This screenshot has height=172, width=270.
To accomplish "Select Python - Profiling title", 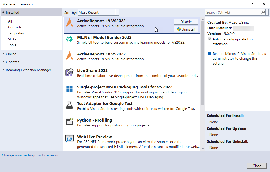I will point(95,120).
